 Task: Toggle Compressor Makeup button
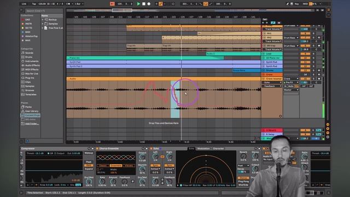click(x=89, y=153)
